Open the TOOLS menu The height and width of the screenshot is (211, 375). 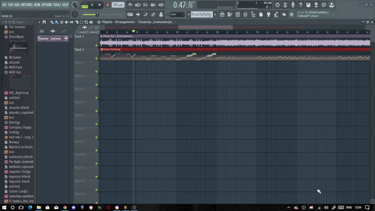(57, 5)
